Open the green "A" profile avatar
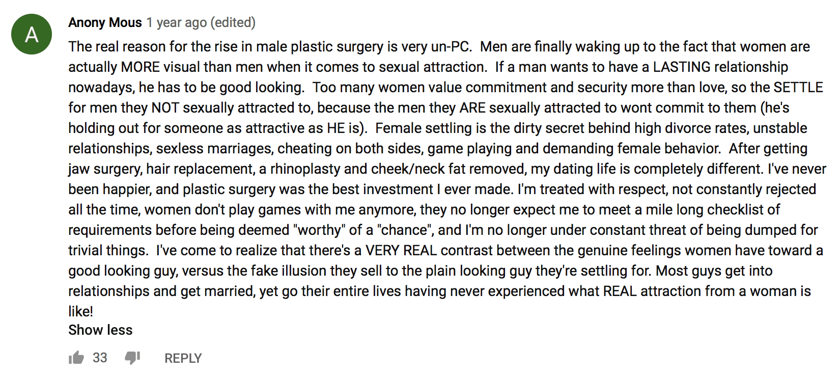840x375 pixels. pos(32,34)
